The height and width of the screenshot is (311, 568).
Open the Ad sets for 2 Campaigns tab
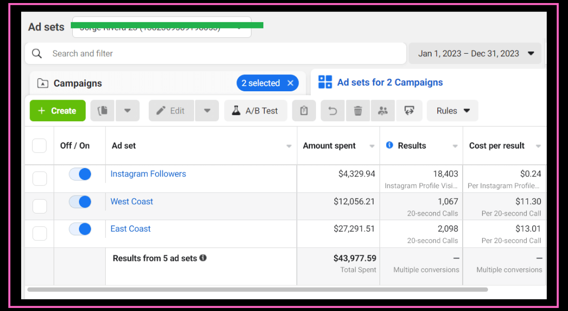389,83
